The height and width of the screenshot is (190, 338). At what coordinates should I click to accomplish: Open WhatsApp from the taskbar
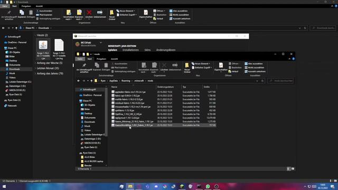click(208, 186)
